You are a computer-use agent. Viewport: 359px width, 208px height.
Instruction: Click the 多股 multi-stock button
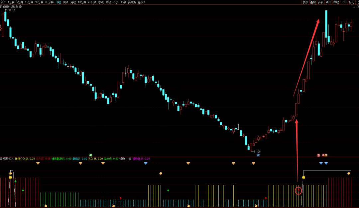coord(320,2)
